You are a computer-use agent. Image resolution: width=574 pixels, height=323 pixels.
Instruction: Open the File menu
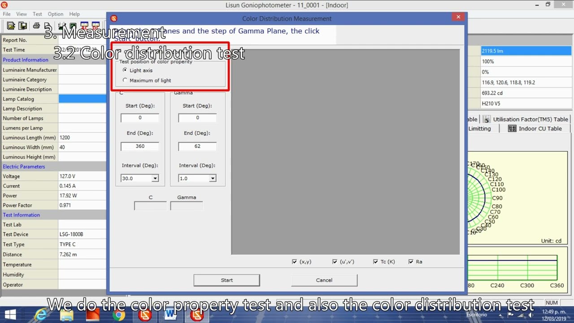[7, 14]
